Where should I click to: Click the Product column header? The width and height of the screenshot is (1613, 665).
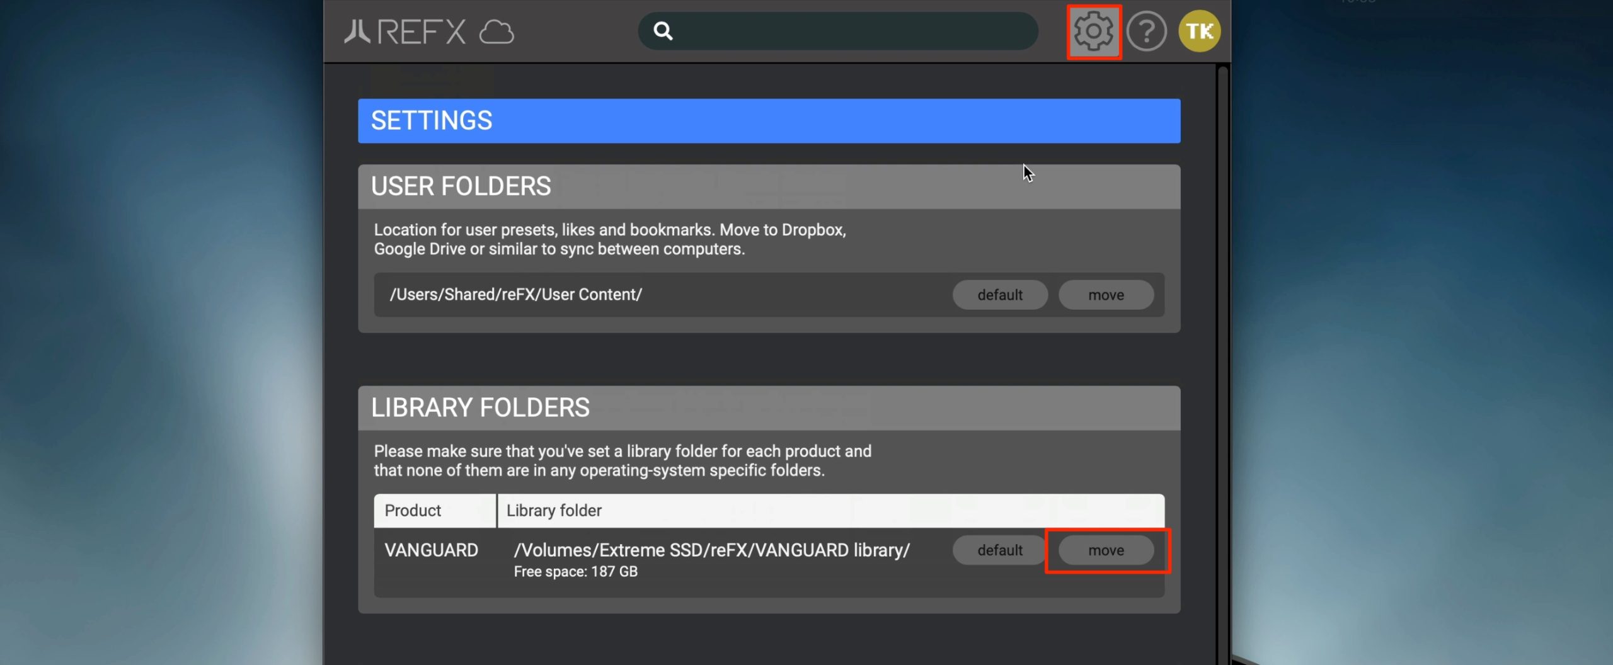point(435,511)
